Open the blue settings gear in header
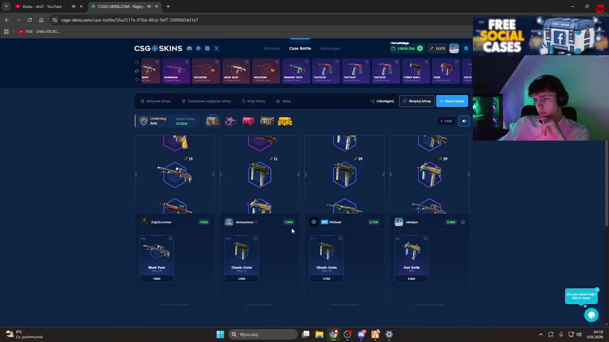Image resolution: width=609 pixels, height=342 pixels. click(466, 48)
